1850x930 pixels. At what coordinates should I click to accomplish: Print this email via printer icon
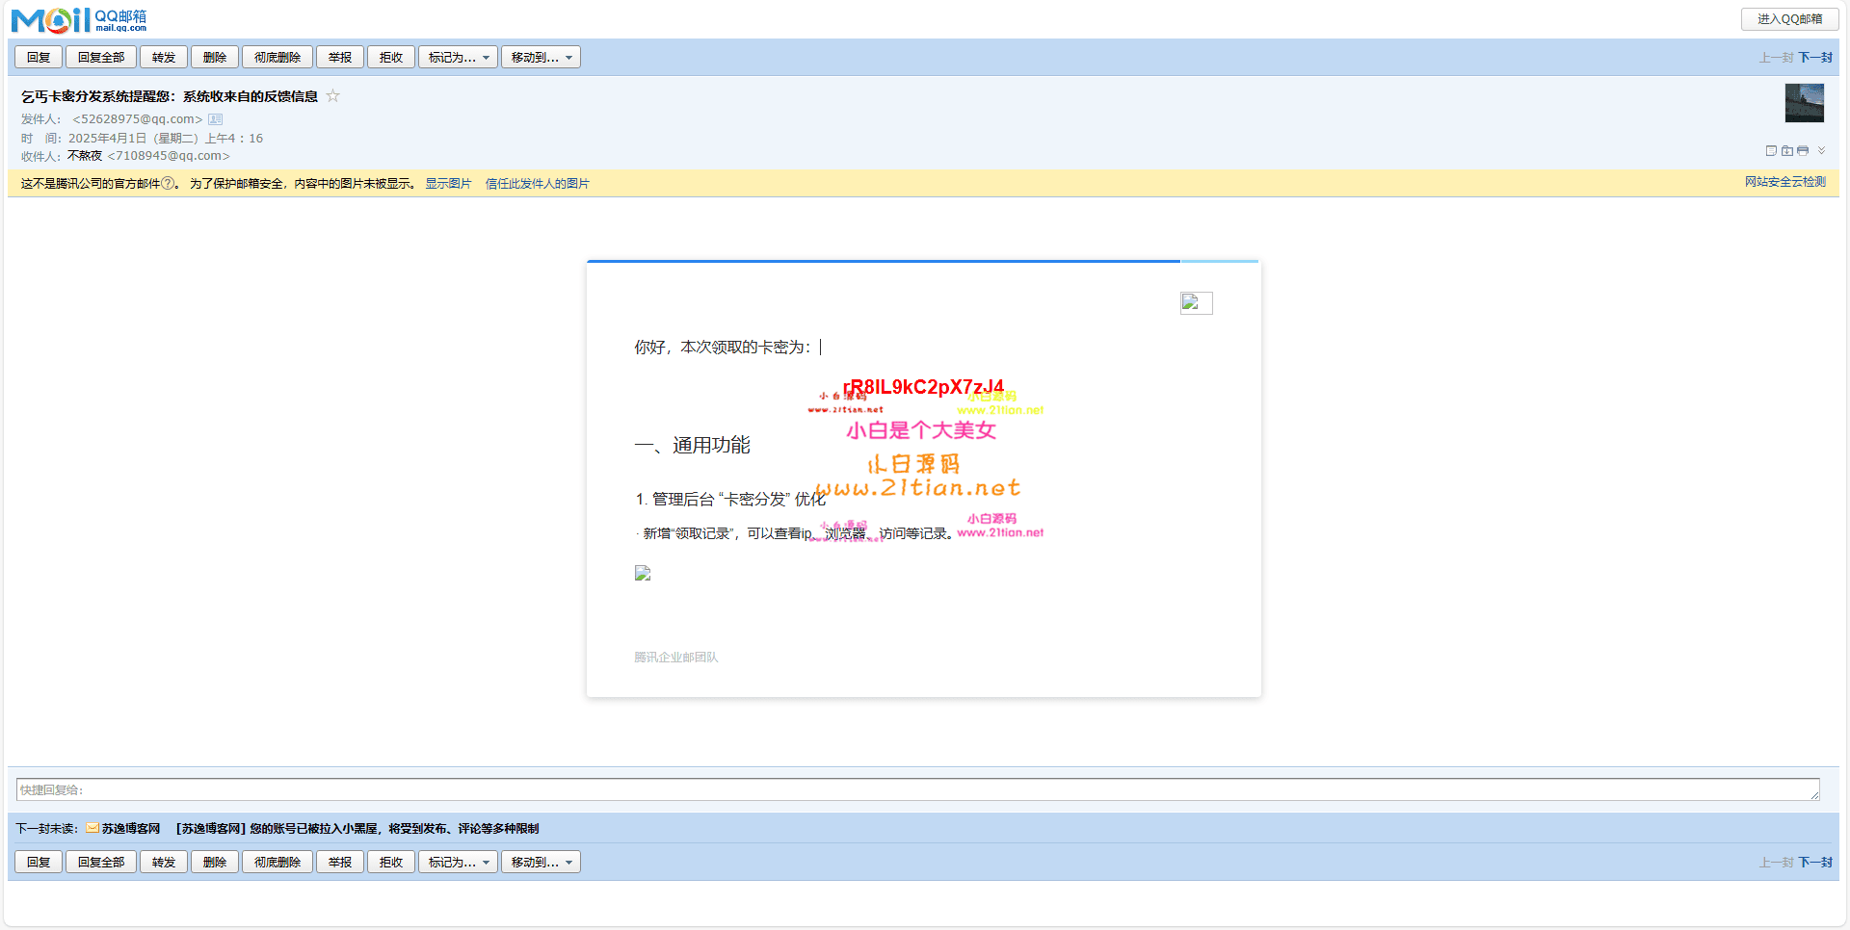(x=1803, y=151)
